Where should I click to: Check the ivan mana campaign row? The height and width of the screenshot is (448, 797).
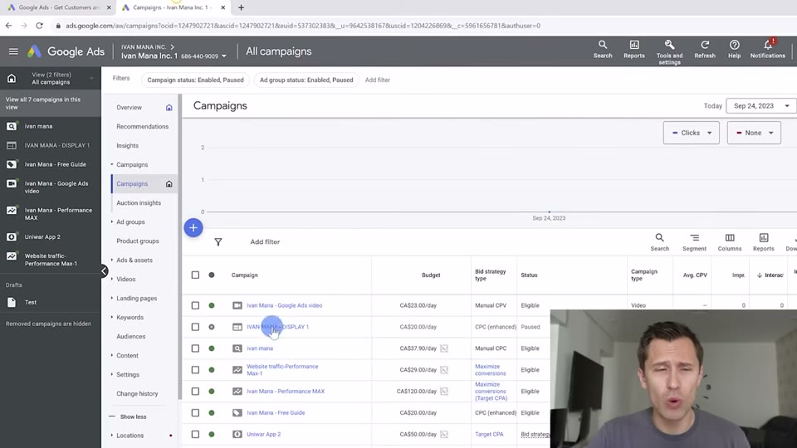tap(195, 348)
